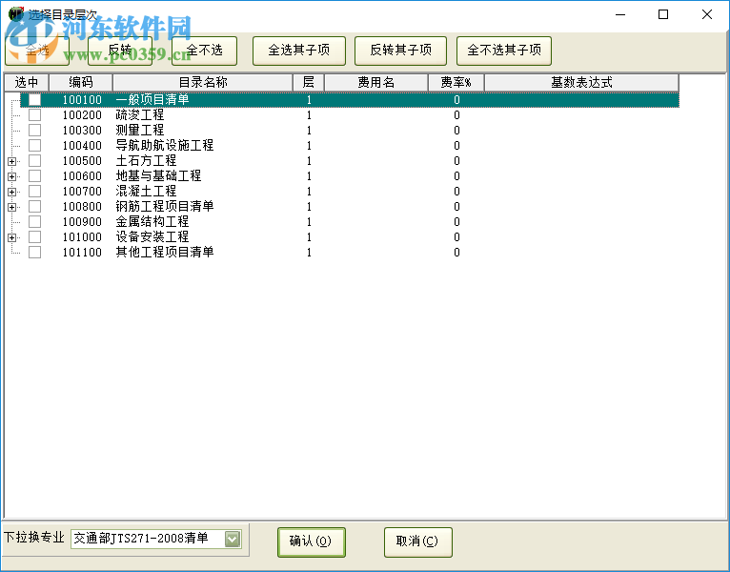Click the 反转 button
The image size is (730, 572).
[x=120, y=51]
